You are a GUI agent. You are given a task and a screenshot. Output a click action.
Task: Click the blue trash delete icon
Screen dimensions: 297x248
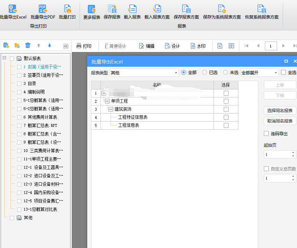point(28,45)
